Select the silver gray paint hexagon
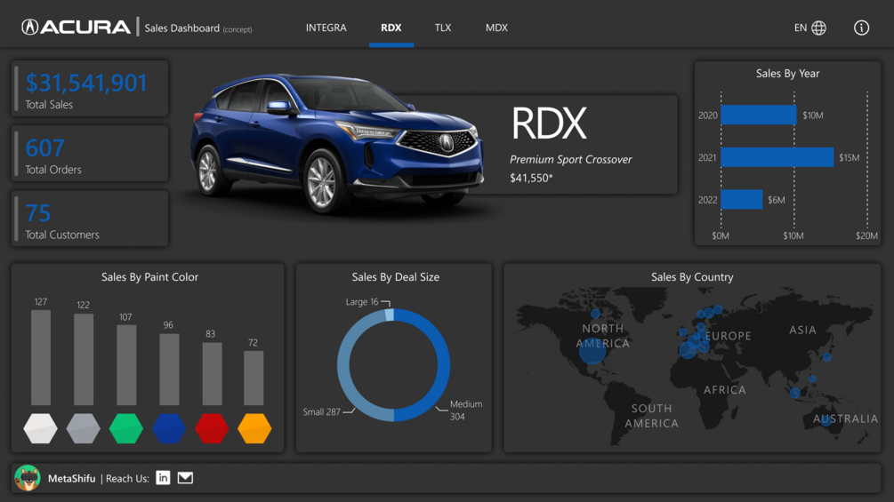Viewport: 894px width, 502px height. coord(84,428)
